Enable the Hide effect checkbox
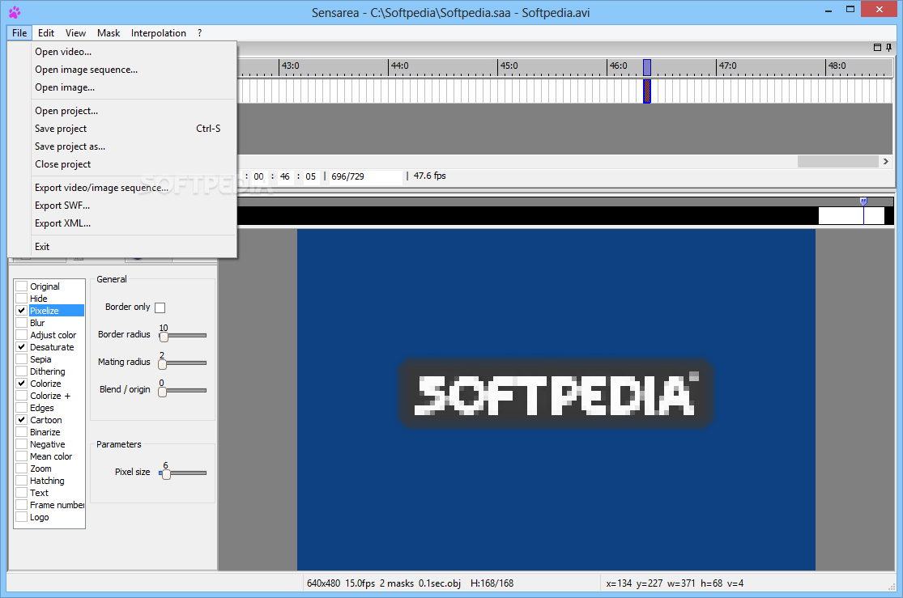903x598 pixels. (x=21, y=298)
